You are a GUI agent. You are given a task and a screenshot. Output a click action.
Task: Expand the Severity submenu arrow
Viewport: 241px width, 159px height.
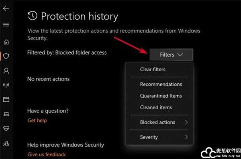coord(186,137)
